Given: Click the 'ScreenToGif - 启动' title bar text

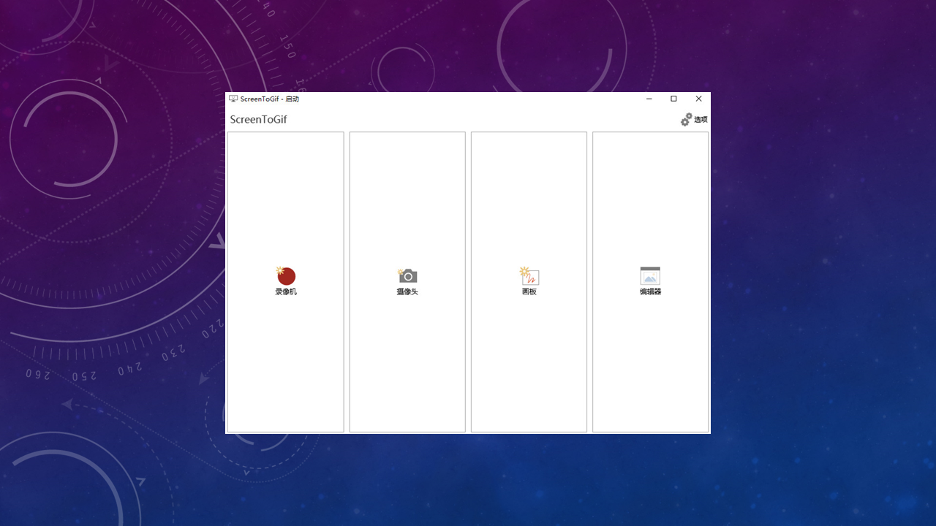Looking at the screenshot, I should 270,99.
